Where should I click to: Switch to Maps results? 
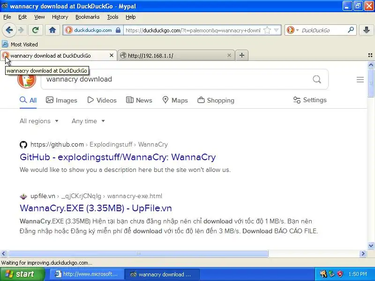pyautogui.click(x=175, y=100)
